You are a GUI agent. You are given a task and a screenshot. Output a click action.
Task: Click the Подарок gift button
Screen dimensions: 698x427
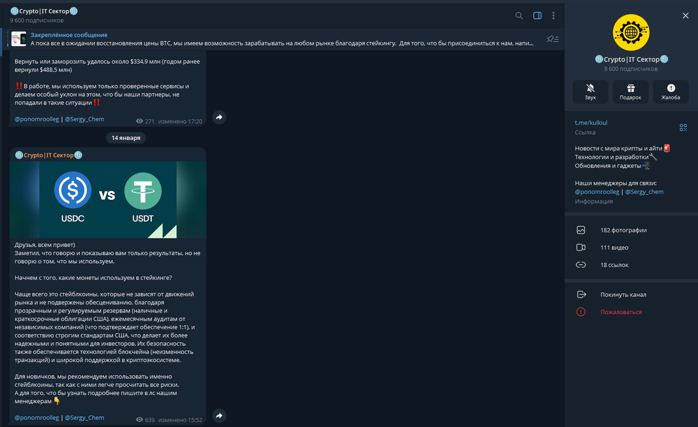[x=631, y=92]
